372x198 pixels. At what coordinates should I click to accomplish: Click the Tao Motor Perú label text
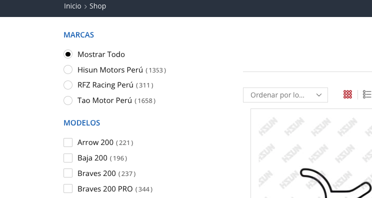click(x=104, y=100)
